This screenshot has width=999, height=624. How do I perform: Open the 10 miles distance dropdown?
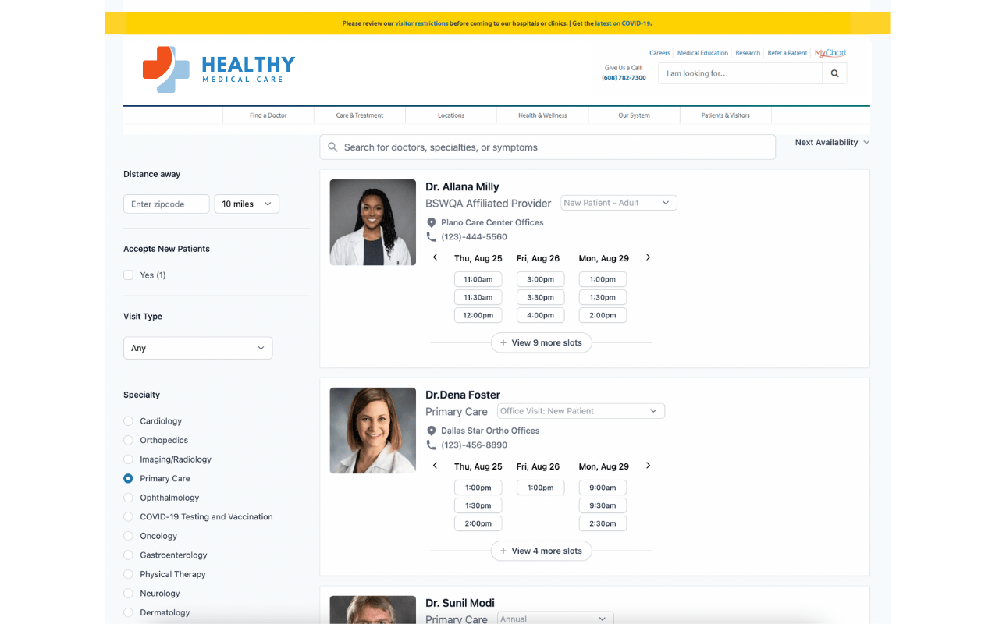coord(247,204)
